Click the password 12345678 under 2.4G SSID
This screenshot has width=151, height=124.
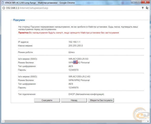(x=74, y=88)
